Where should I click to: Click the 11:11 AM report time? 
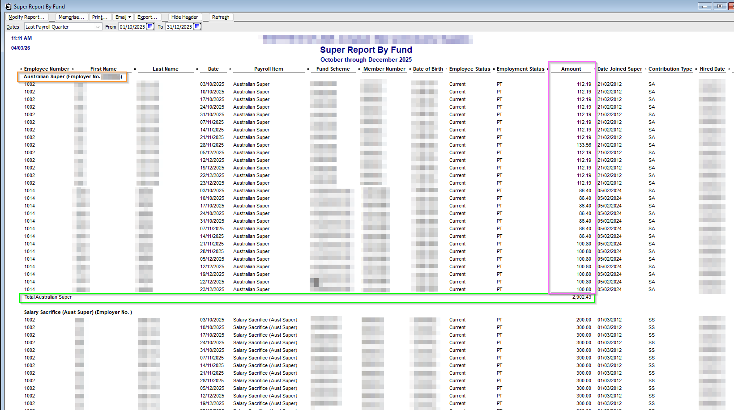pos(21,38)
